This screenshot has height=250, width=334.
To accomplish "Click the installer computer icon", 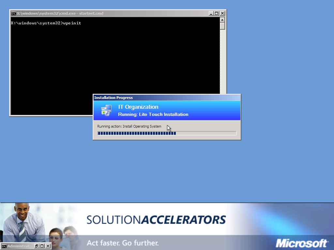I will coord(106,110).
